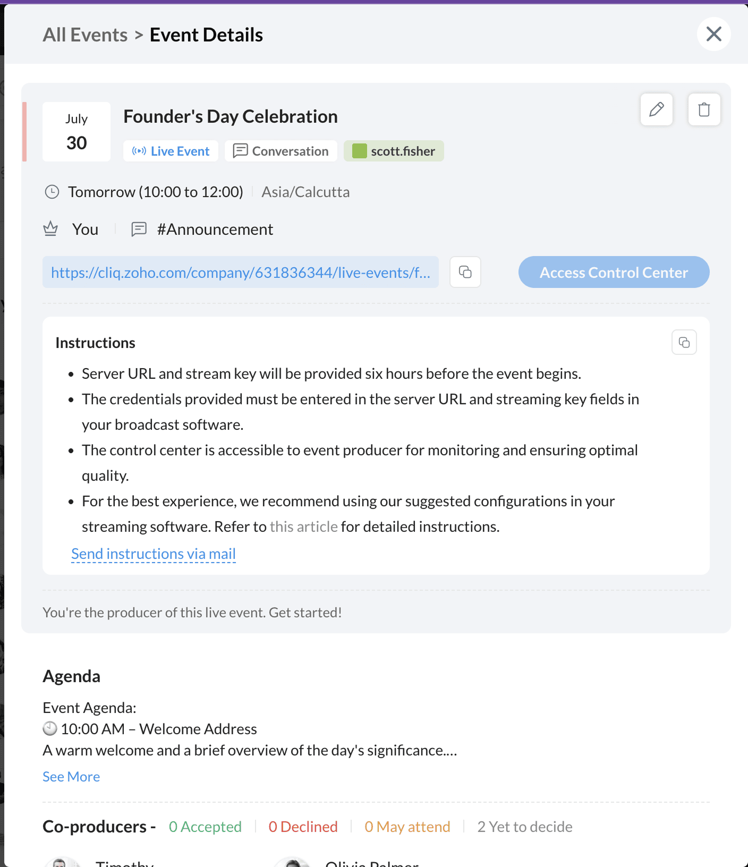The height and width of the screenshot is (867, 748).
Task: Click the trash delete event icon
Action: pos(704,109)
